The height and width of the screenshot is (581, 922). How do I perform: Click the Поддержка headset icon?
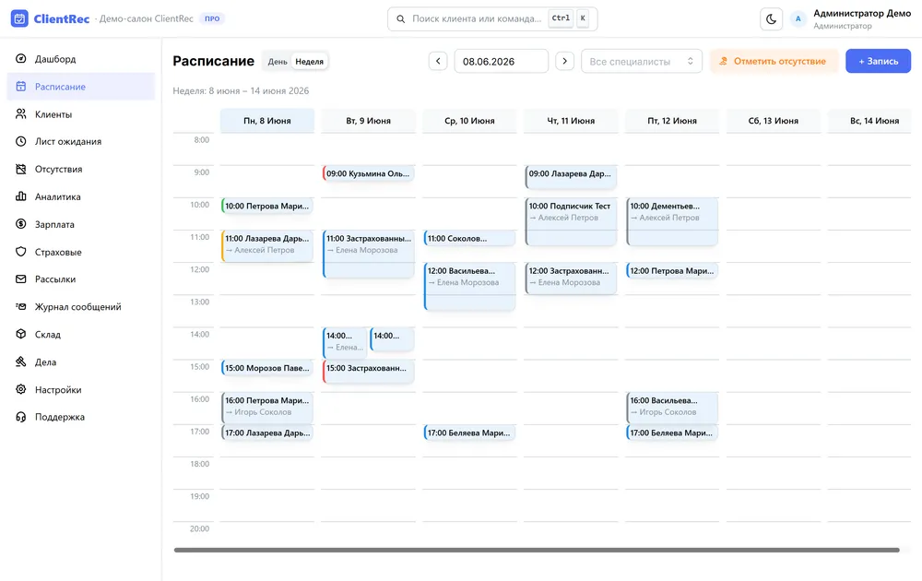point(20,417)
